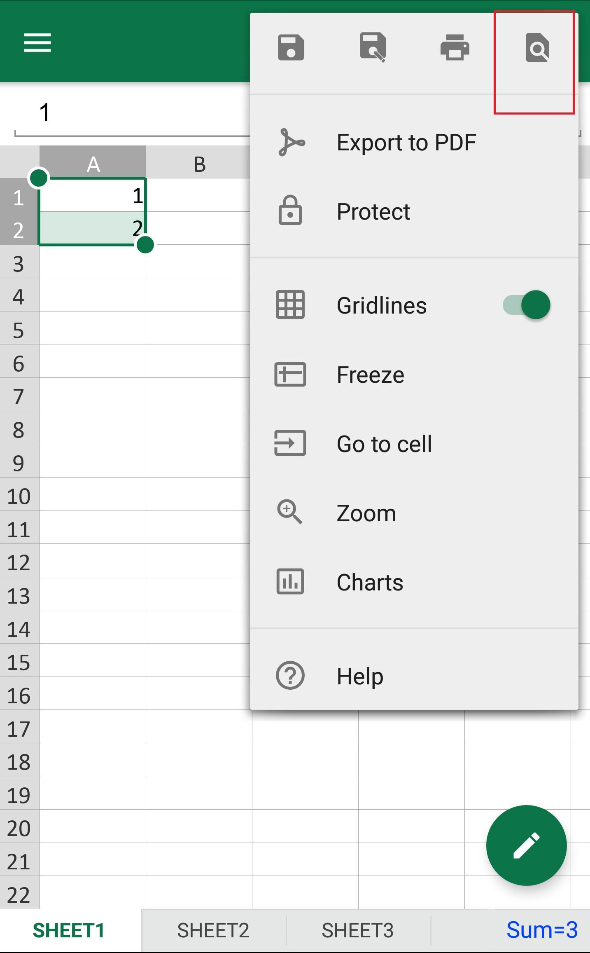This screenshot has height=953, width=590.
Task: Select Export to PDF
Action: (414, 143)
